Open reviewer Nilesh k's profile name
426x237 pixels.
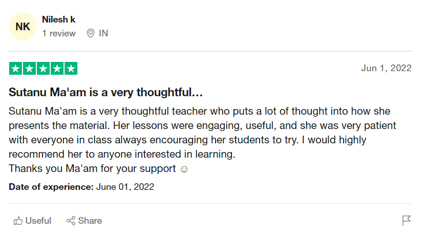click(x=59, y=19)
